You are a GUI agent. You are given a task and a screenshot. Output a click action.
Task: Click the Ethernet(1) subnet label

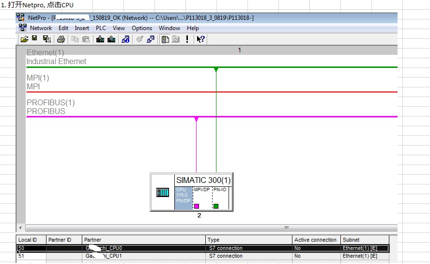click(45, 52)
